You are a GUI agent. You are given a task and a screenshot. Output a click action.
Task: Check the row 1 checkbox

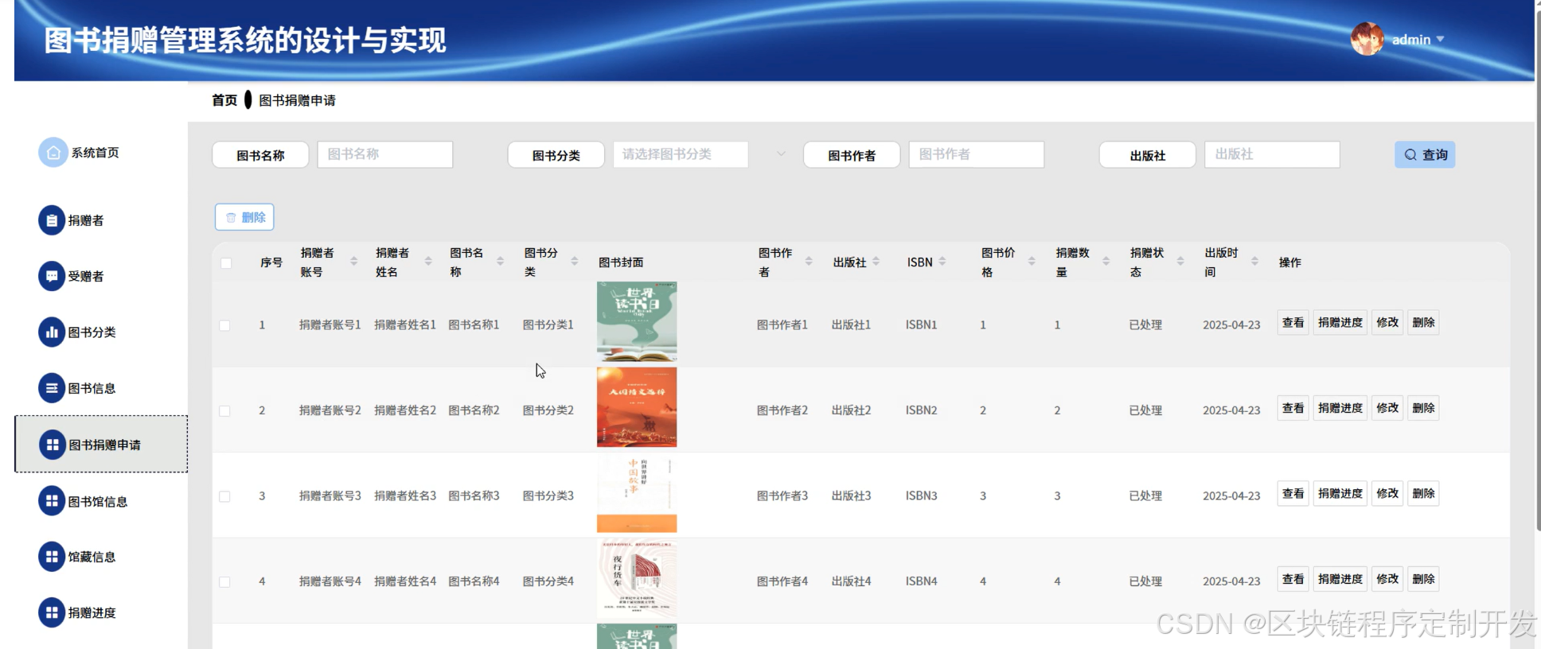click(x=224, y=325)
